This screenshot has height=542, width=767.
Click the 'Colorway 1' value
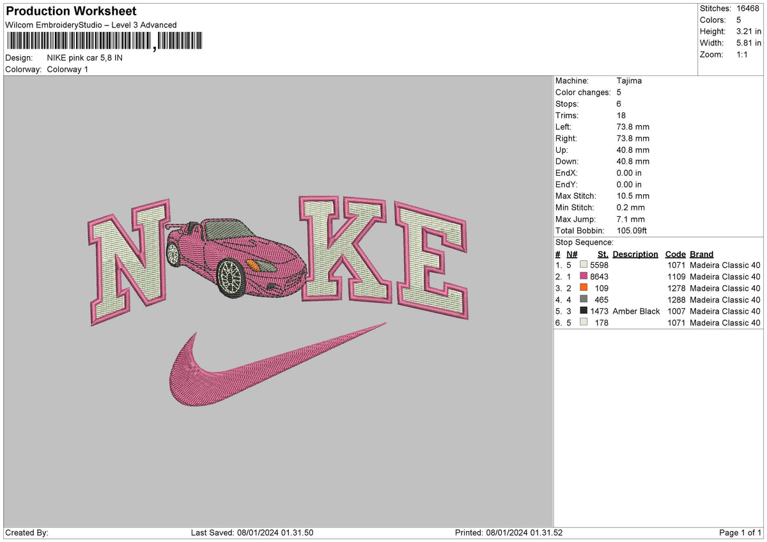coord(68,69)
